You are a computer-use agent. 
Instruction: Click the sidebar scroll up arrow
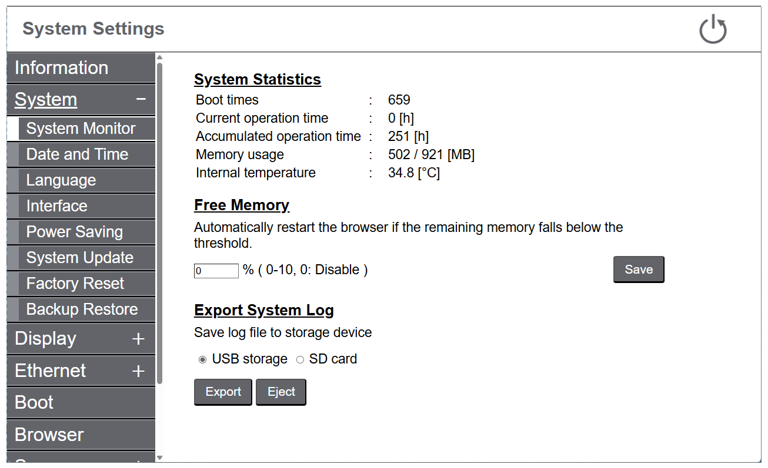[x=159, y=58]
